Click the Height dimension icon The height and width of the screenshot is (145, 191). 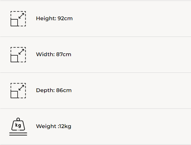(x=18, y=19)
